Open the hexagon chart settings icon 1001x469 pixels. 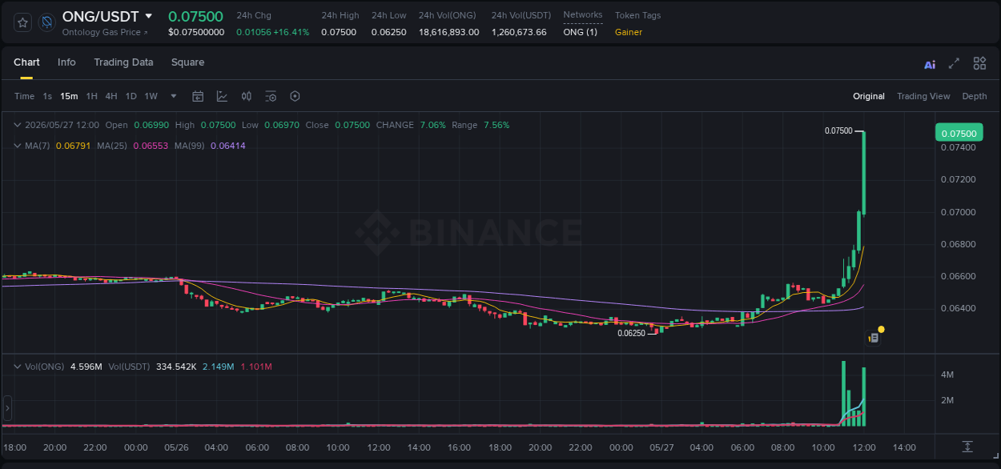295,96
